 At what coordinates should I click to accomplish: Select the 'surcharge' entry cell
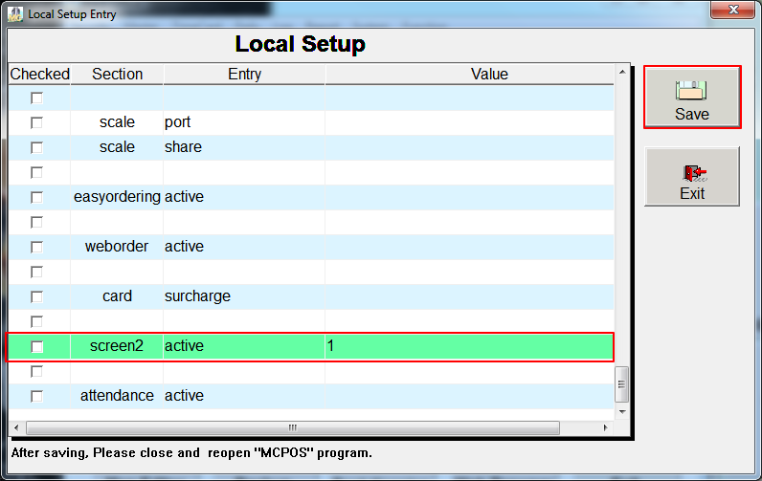point(244,296)
